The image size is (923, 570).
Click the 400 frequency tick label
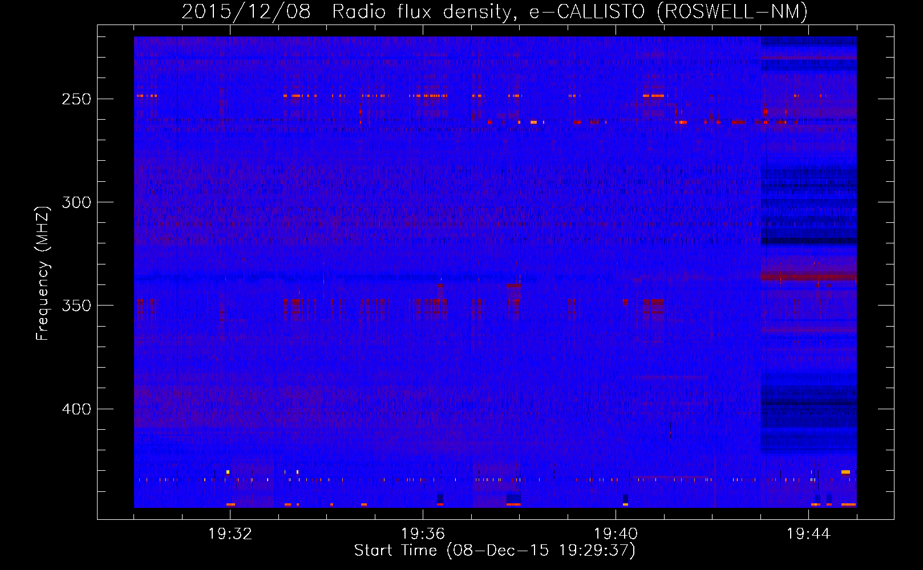76,409
